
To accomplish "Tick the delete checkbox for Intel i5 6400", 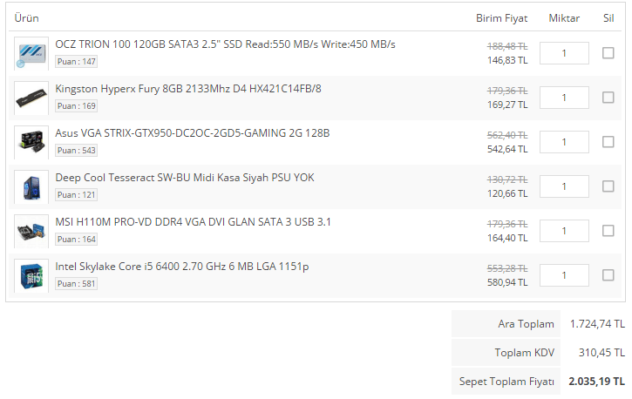I will tap(608, 275).
